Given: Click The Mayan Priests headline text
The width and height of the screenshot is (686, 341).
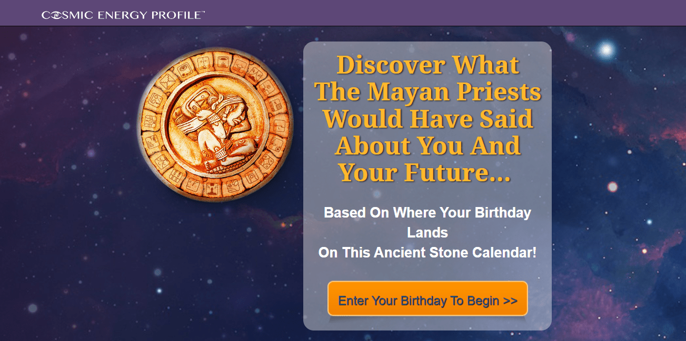Looking at the screenshot, I should [427, 92].
